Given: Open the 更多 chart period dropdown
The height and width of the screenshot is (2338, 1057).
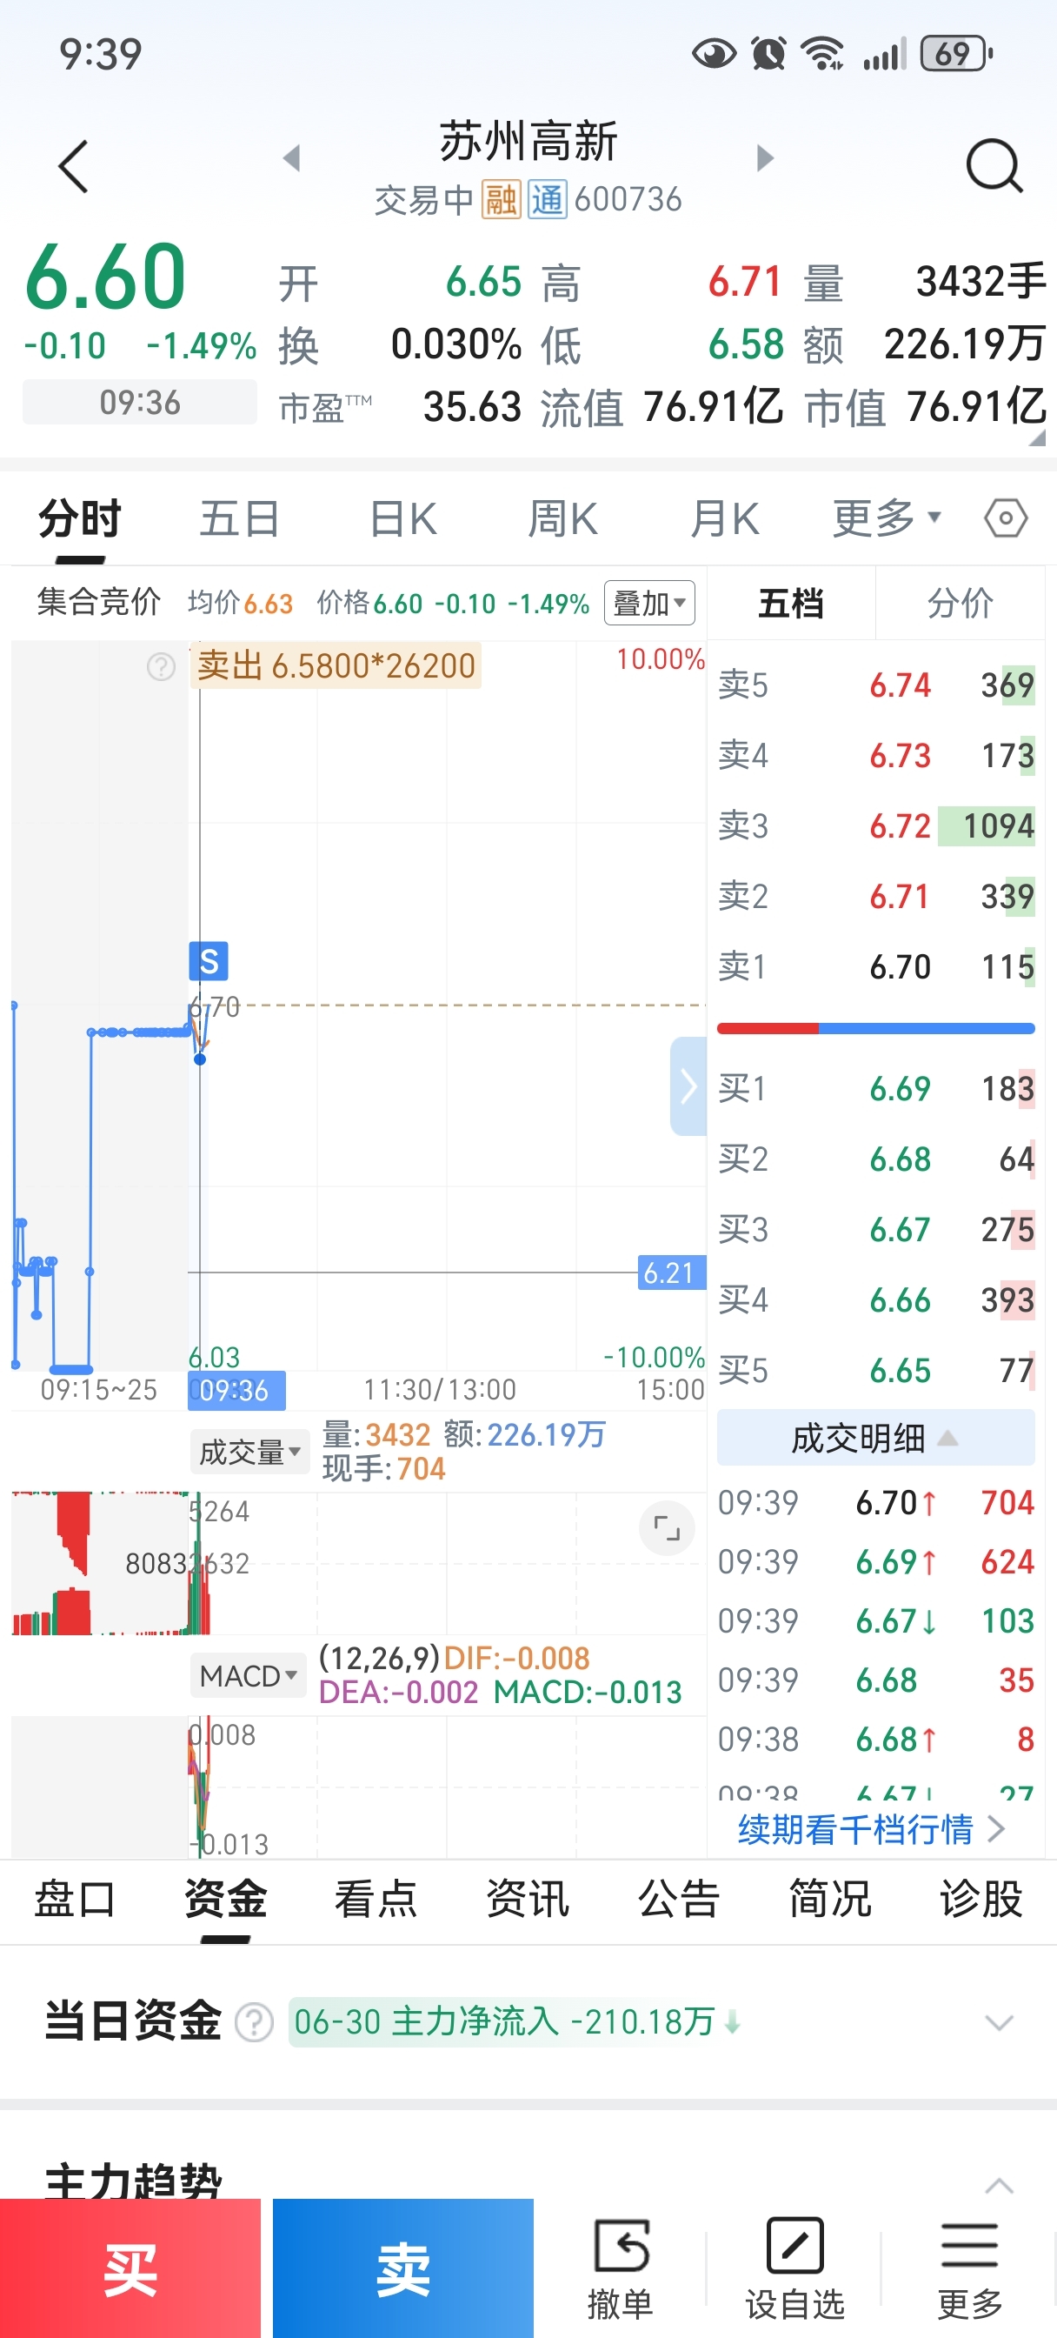Looking at the screenshot, I should tap(887, 518).
